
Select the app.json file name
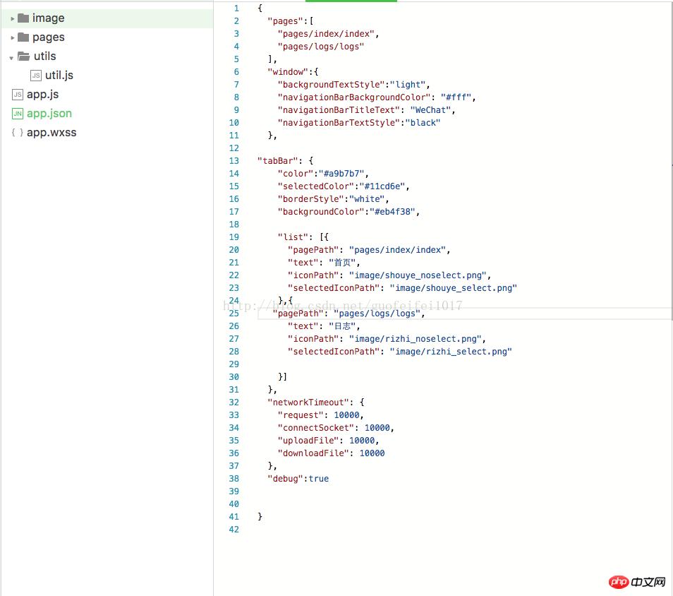point(49,114)
